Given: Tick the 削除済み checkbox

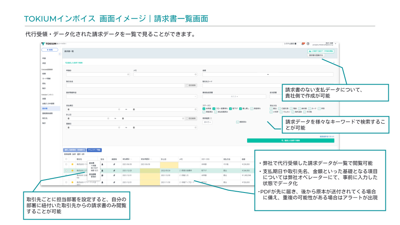Looking at the screenshot, I should point(237,122).
